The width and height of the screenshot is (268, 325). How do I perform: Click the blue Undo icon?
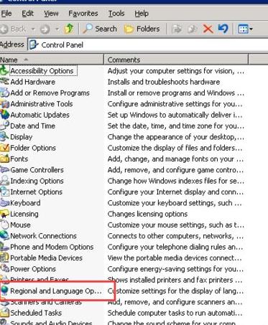click(223, 29)
